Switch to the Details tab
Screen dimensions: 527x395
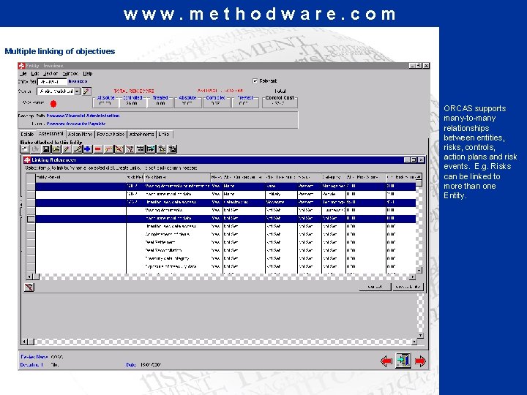[x=27, y=135]
